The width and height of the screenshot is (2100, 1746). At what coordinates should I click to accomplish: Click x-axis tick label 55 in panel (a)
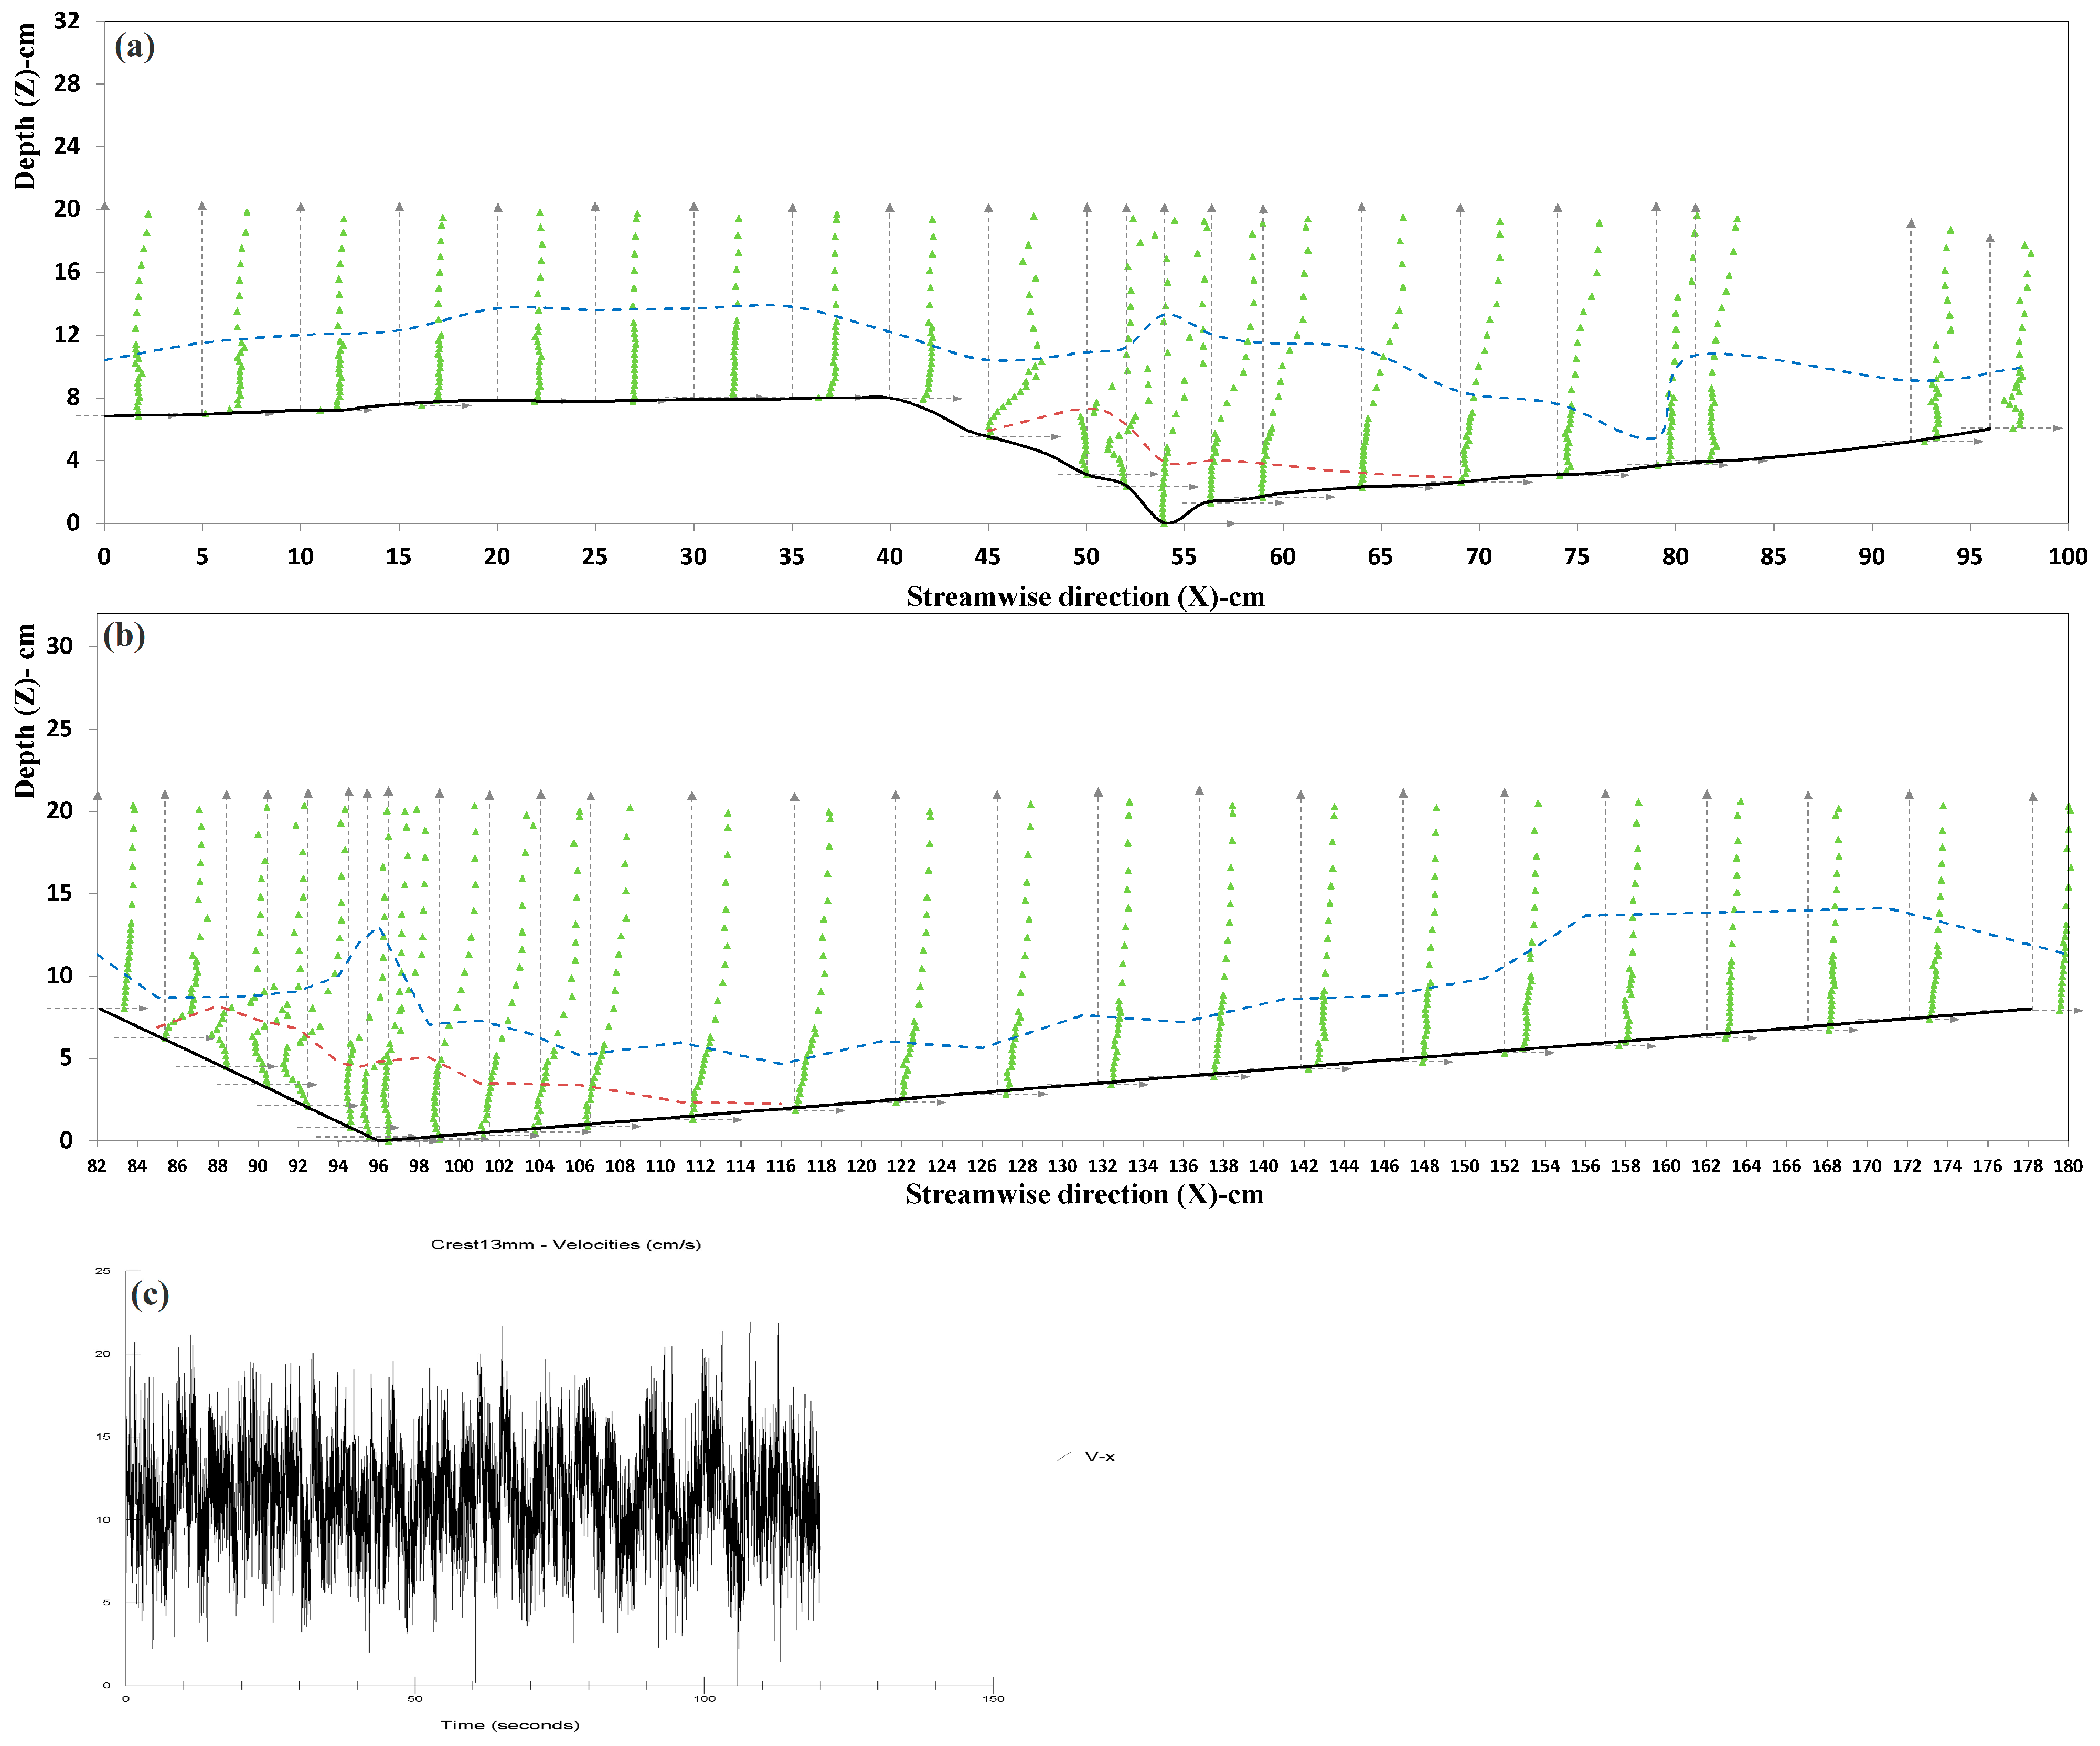1184,557
